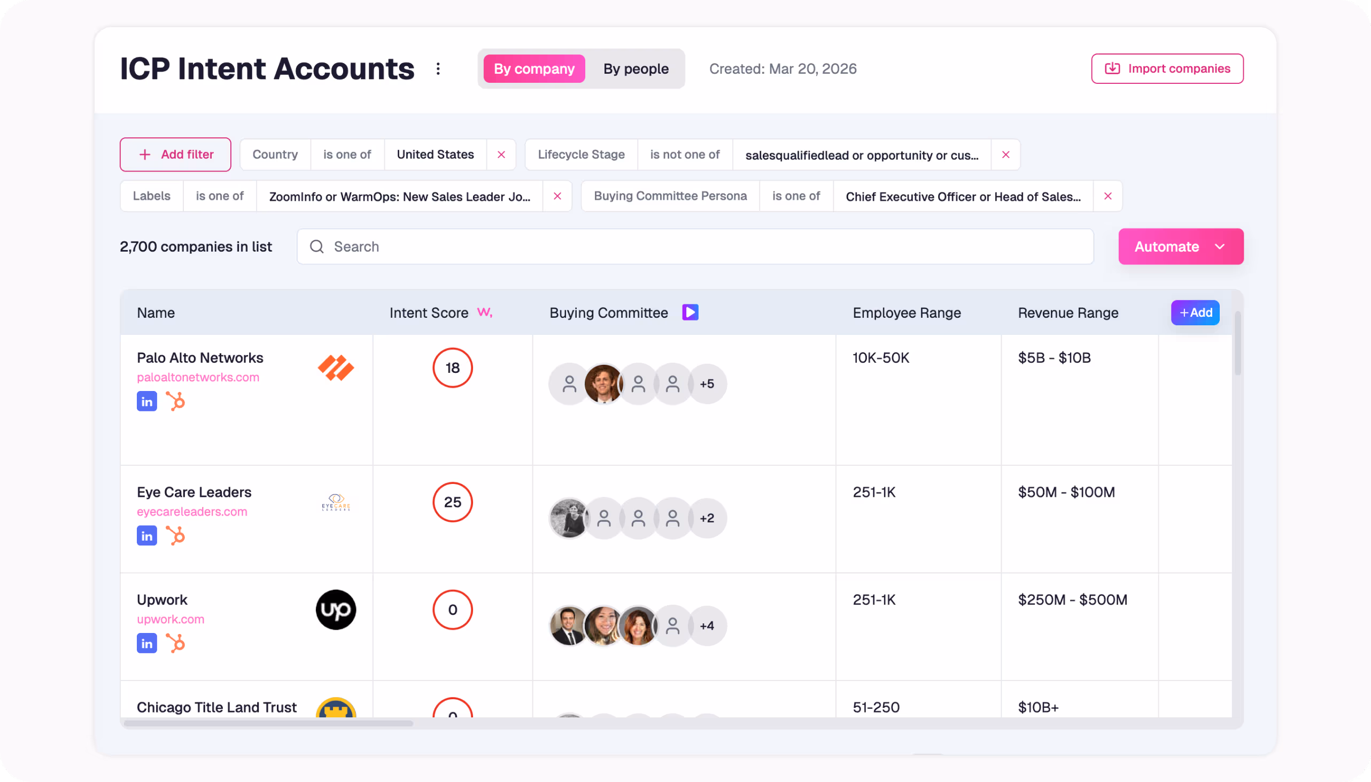Viewport: 1371px width, 782px height.
Task: Open Palo Alto Networks' LinkedIn profile icon
Action: click(146, 401)
